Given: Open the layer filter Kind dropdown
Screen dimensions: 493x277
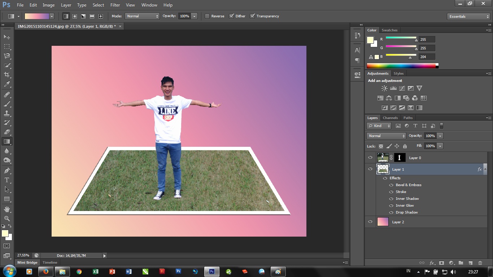Looking at the screenshot, I should pos(379,126).
